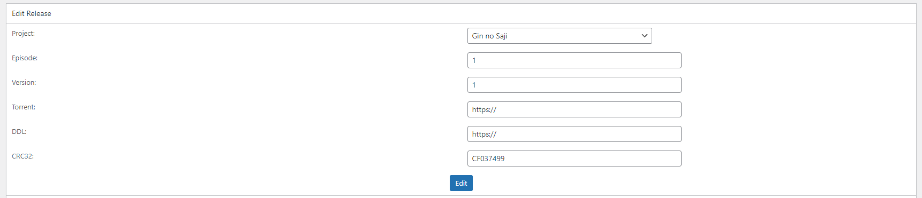Place cursor on 'https://' text in DDL field
This screenshot has height=198, width=922.
484,134
